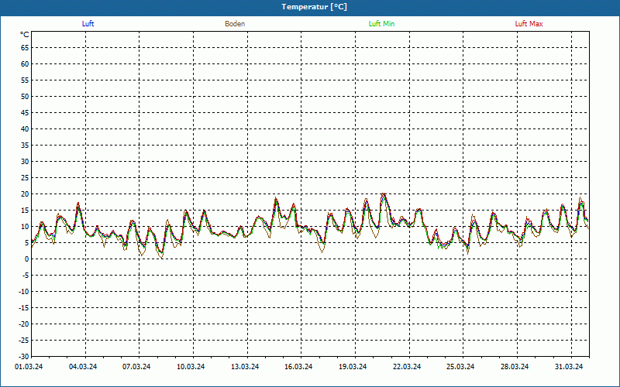Click the 28.03.24 date label
The width and height of the screenshot is (620, 387).
click(515, 366)
